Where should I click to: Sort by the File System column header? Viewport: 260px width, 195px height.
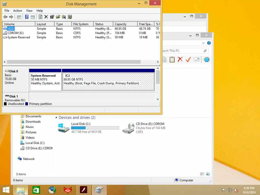(83, 24)
